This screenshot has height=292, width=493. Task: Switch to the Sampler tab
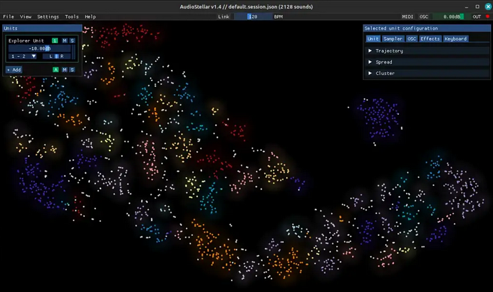pos(393,39)
